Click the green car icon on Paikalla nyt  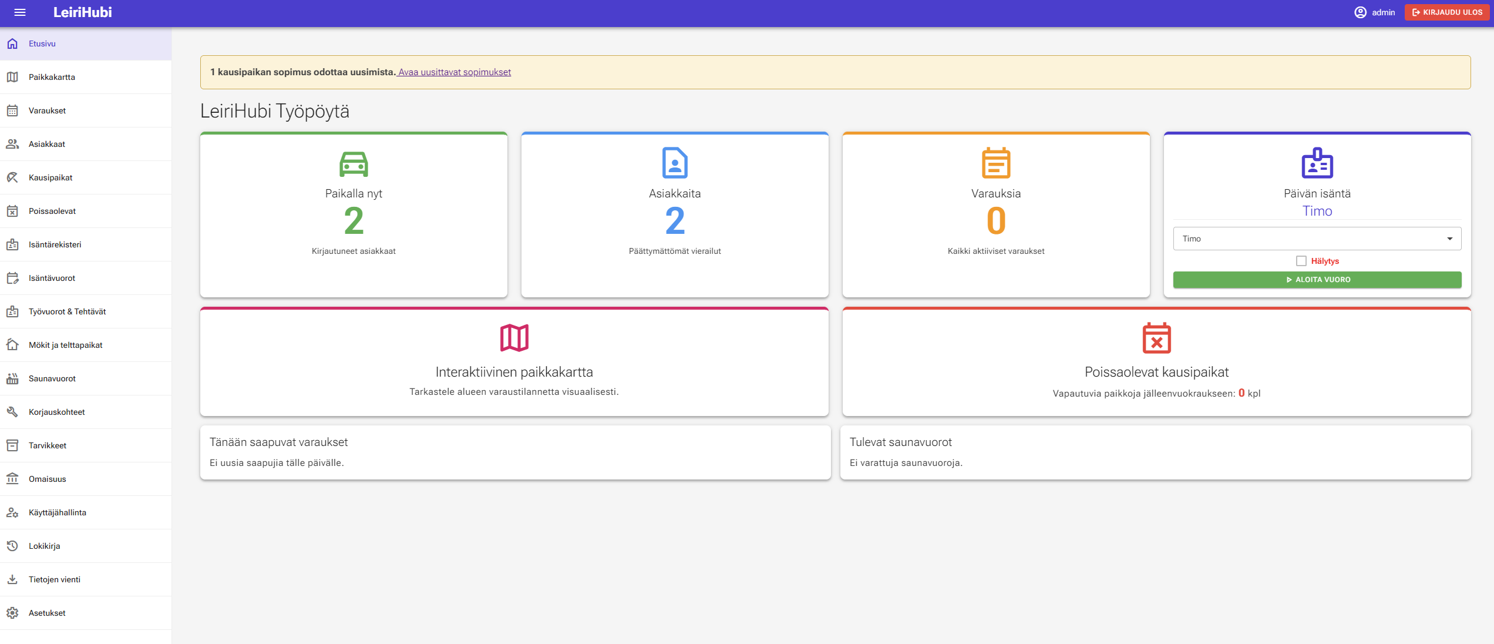click(x=354, y=164)
